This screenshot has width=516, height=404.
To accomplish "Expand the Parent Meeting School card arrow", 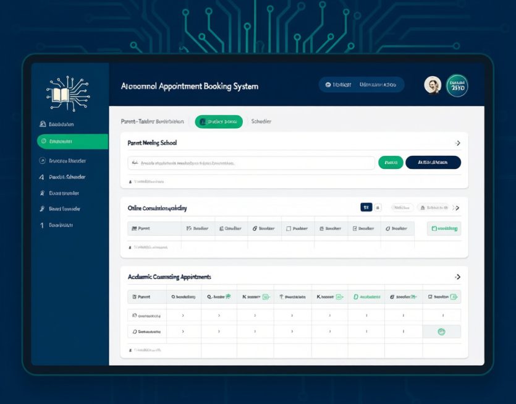I will (457, 143).
